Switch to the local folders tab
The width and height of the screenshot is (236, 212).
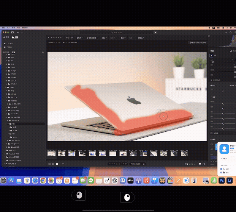pos(14,37)
